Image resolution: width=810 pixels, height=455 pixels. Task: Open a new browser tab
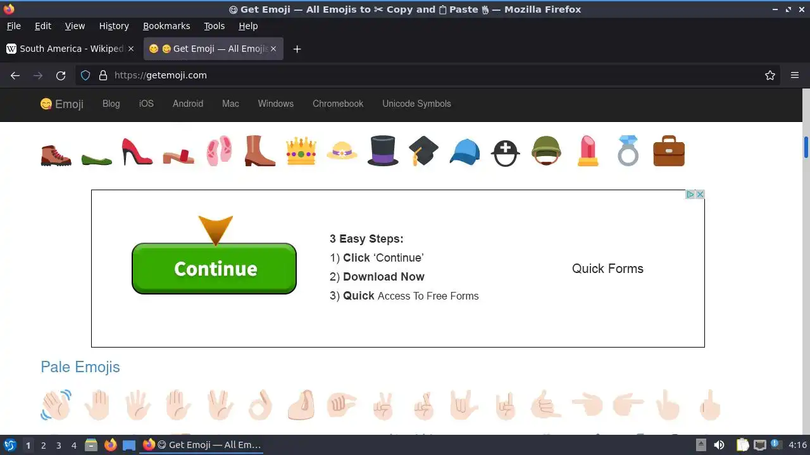click(x=297, y=49)
